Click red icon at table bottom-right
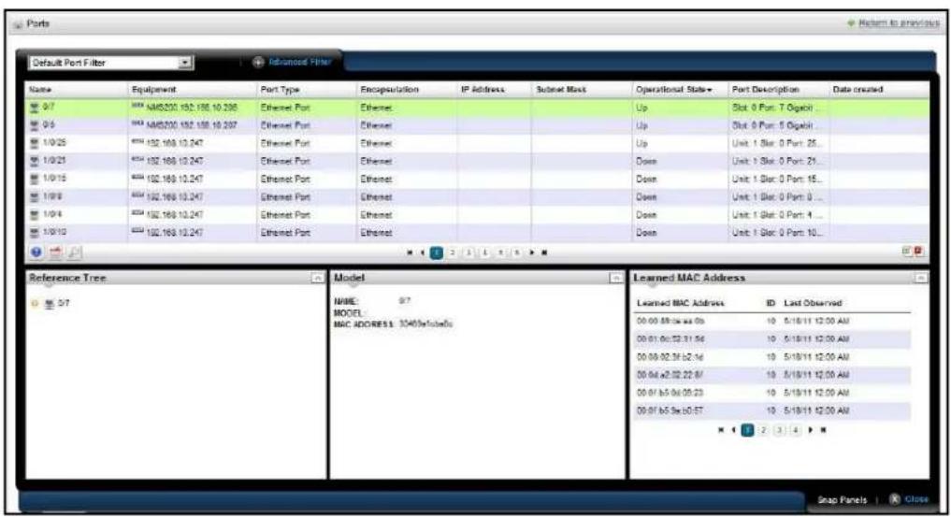Image resolution: width=951 pixels, height=518 pixels. [918, 252]
